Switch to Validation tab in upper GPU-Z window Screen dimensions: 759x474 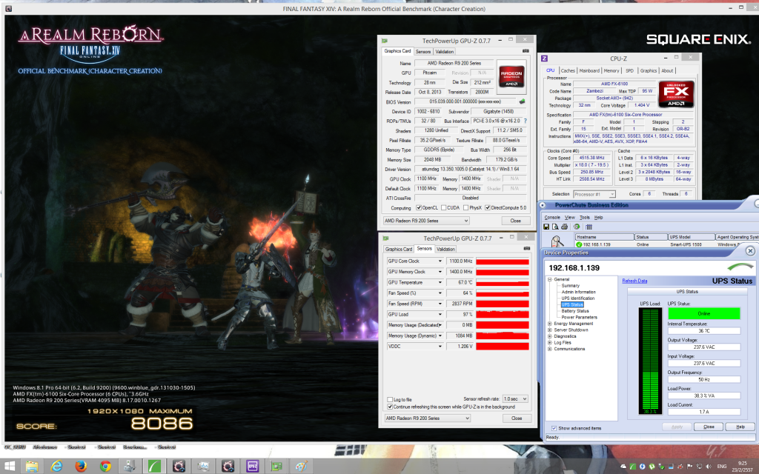[445, 52]
